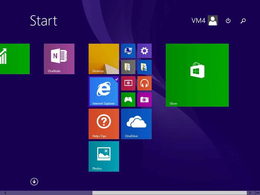Image resolution: width=260 pixels, height=195 pixels.
Task: Open the Desktop tile
Action: [x=104, y=59]
